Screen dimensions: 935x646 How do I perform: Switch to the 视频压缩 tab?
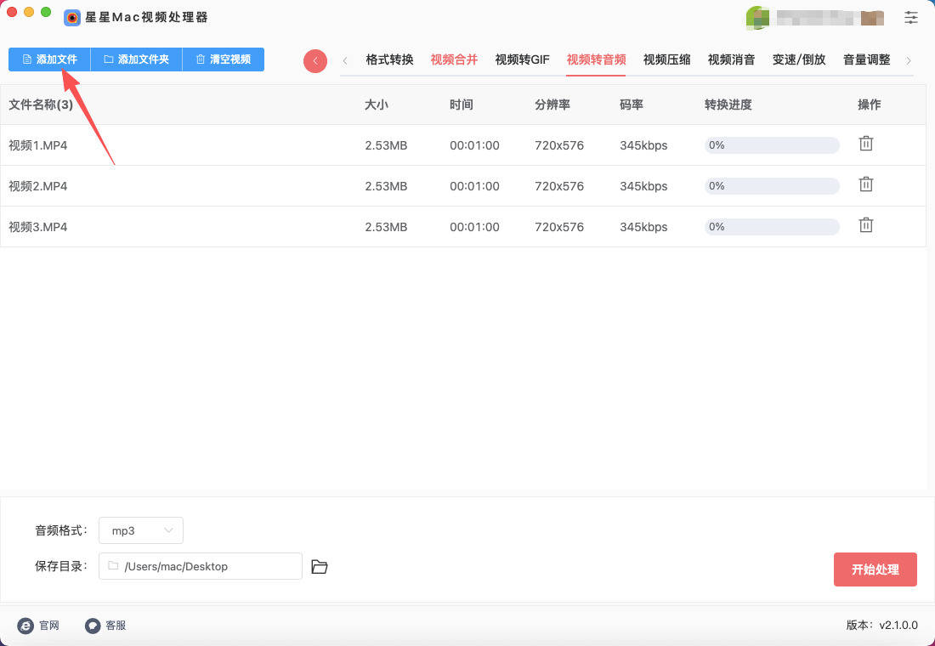(x=666, y=59)
